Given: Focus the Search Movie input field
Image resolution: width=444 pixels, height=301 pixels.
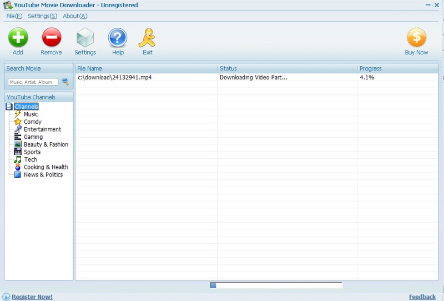Looking at the screenshot, I should point(33,82).
